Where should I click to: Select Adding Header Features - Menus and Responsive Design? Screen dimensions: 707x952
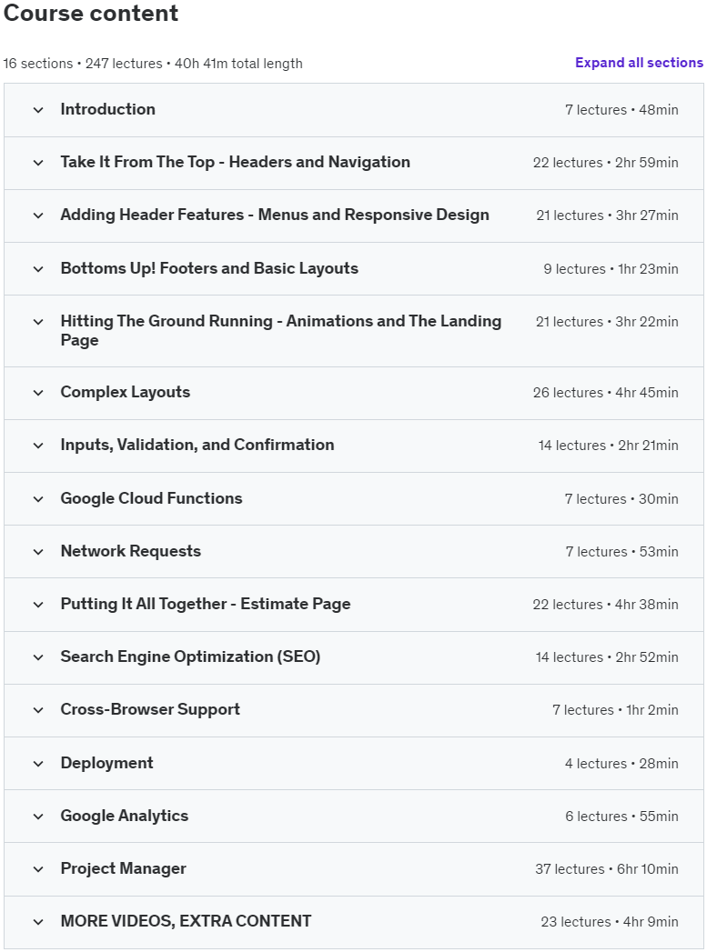pos(275,215)
